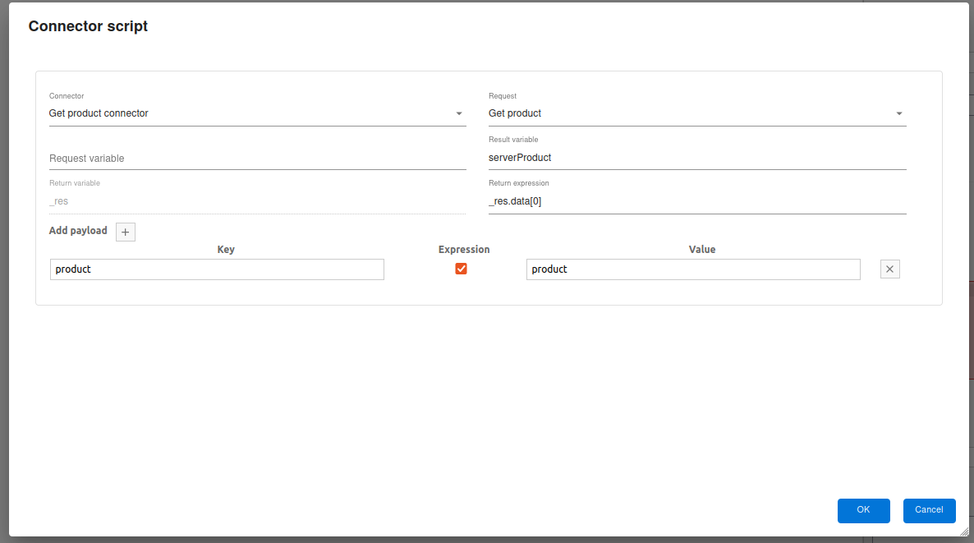Open the Request dropdown arrow
The width and height of the screenshot is (974, 543).
899,113
